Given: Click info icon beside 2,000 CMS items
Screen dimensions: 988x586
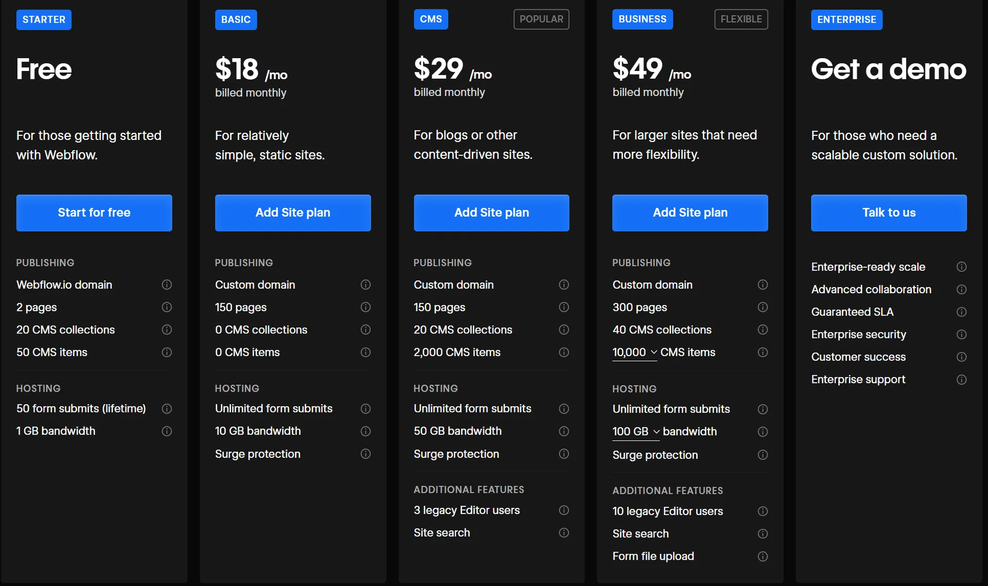Looking at the screenshot, I should point(564,352).
